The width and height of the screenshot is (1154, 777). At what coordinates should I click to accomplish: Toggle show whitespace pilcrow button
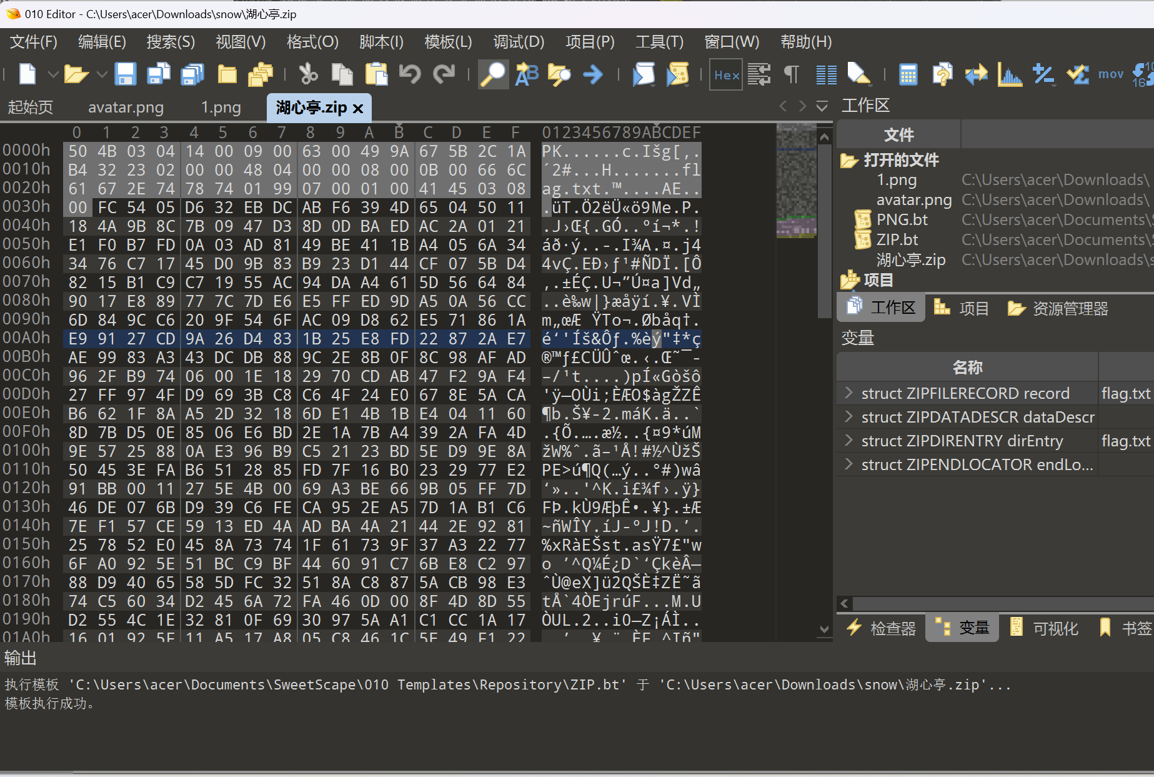[x=792, y=74]
